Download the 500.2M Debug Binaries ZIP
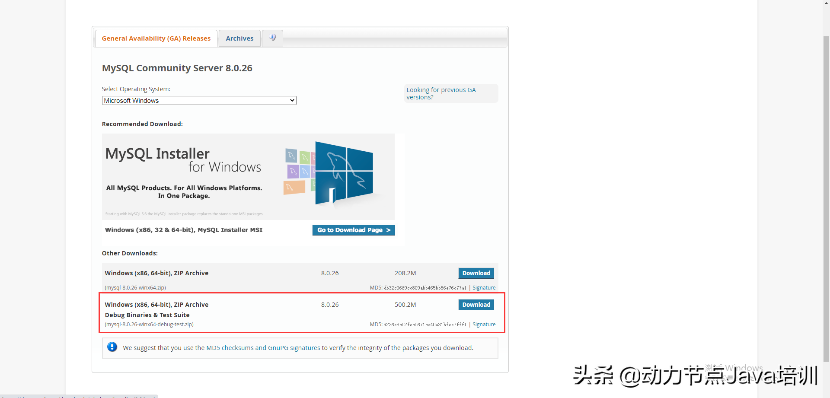830x398 pixels. coord(476,305)
